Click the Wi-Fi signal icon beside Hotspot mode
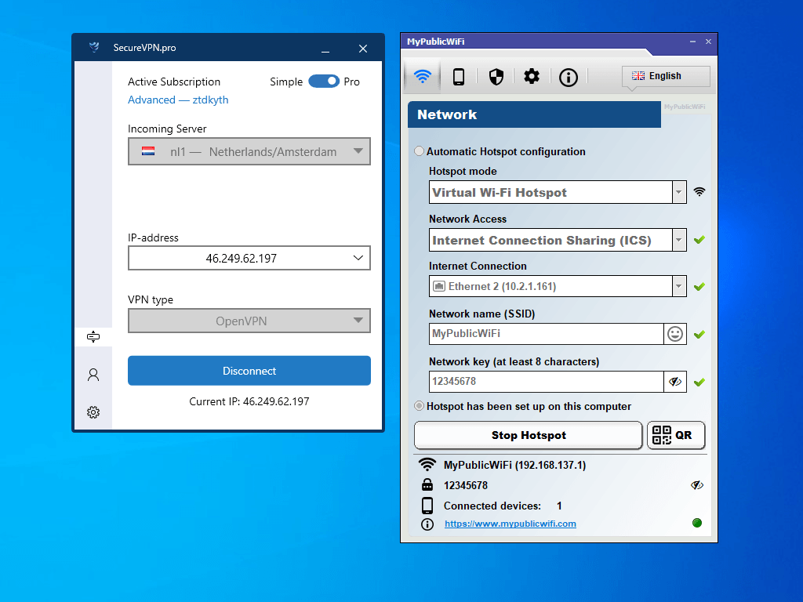The width and height of the screenshot is (803, 602). point(699,191)
